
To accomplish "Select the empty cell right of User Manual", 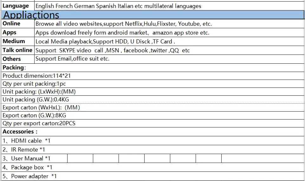I will [x=80, y=158].
